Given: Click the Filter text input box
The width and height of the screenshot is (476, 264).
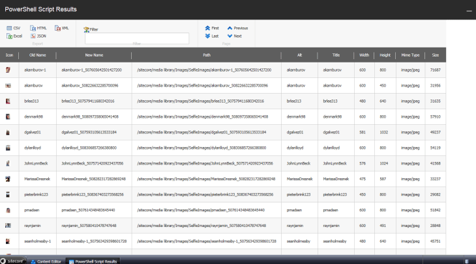Looking at the screenshot, I should pos(137,38).
